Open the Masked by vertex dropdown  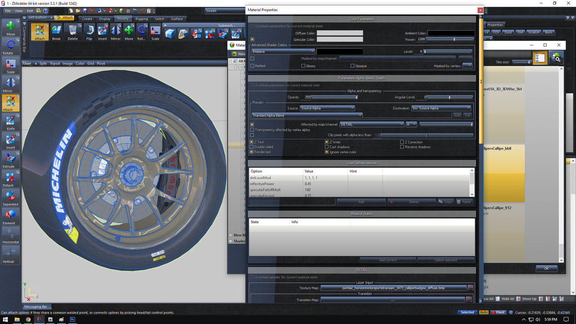point(468,66)
